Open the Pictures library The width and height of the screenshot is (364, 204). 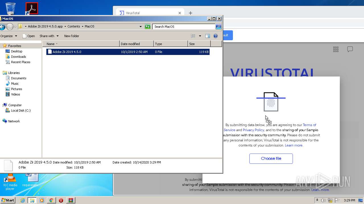point(16,89)
